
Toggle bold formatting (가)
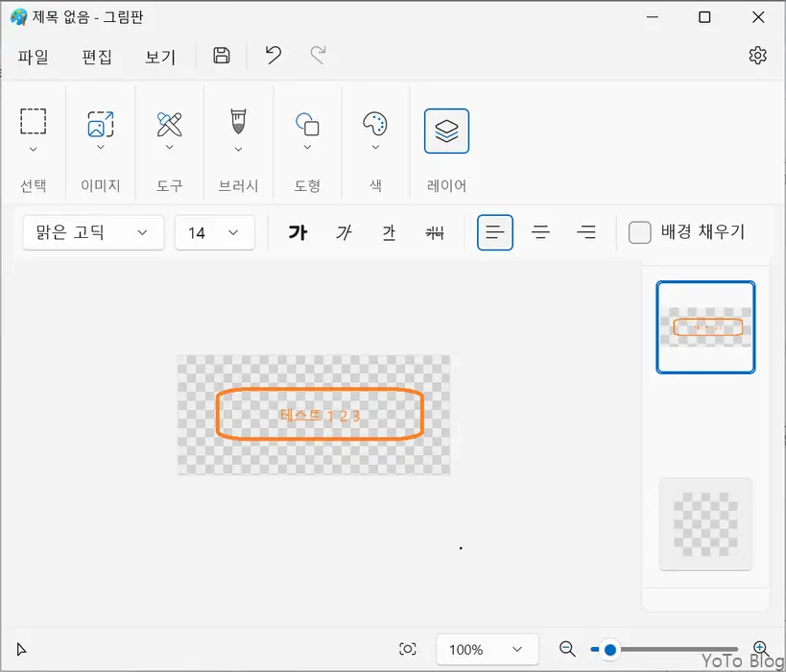[x=298, y=231]
